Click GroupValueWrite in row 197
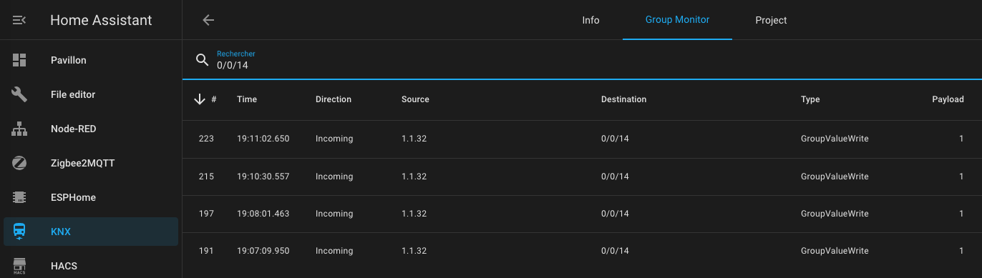The image size is (982, 278). 835,213
